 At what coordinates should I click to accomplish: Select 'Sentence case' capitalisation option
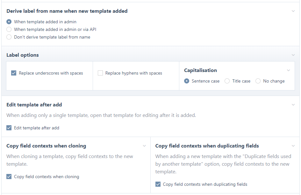tap(187, 81)
